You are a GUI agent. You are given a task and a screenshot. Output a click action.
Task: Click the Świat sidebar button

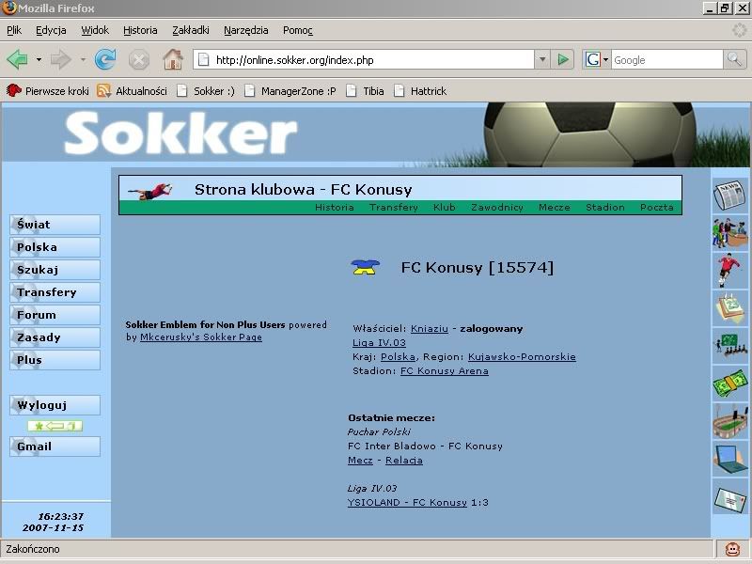tap(55, 225)
